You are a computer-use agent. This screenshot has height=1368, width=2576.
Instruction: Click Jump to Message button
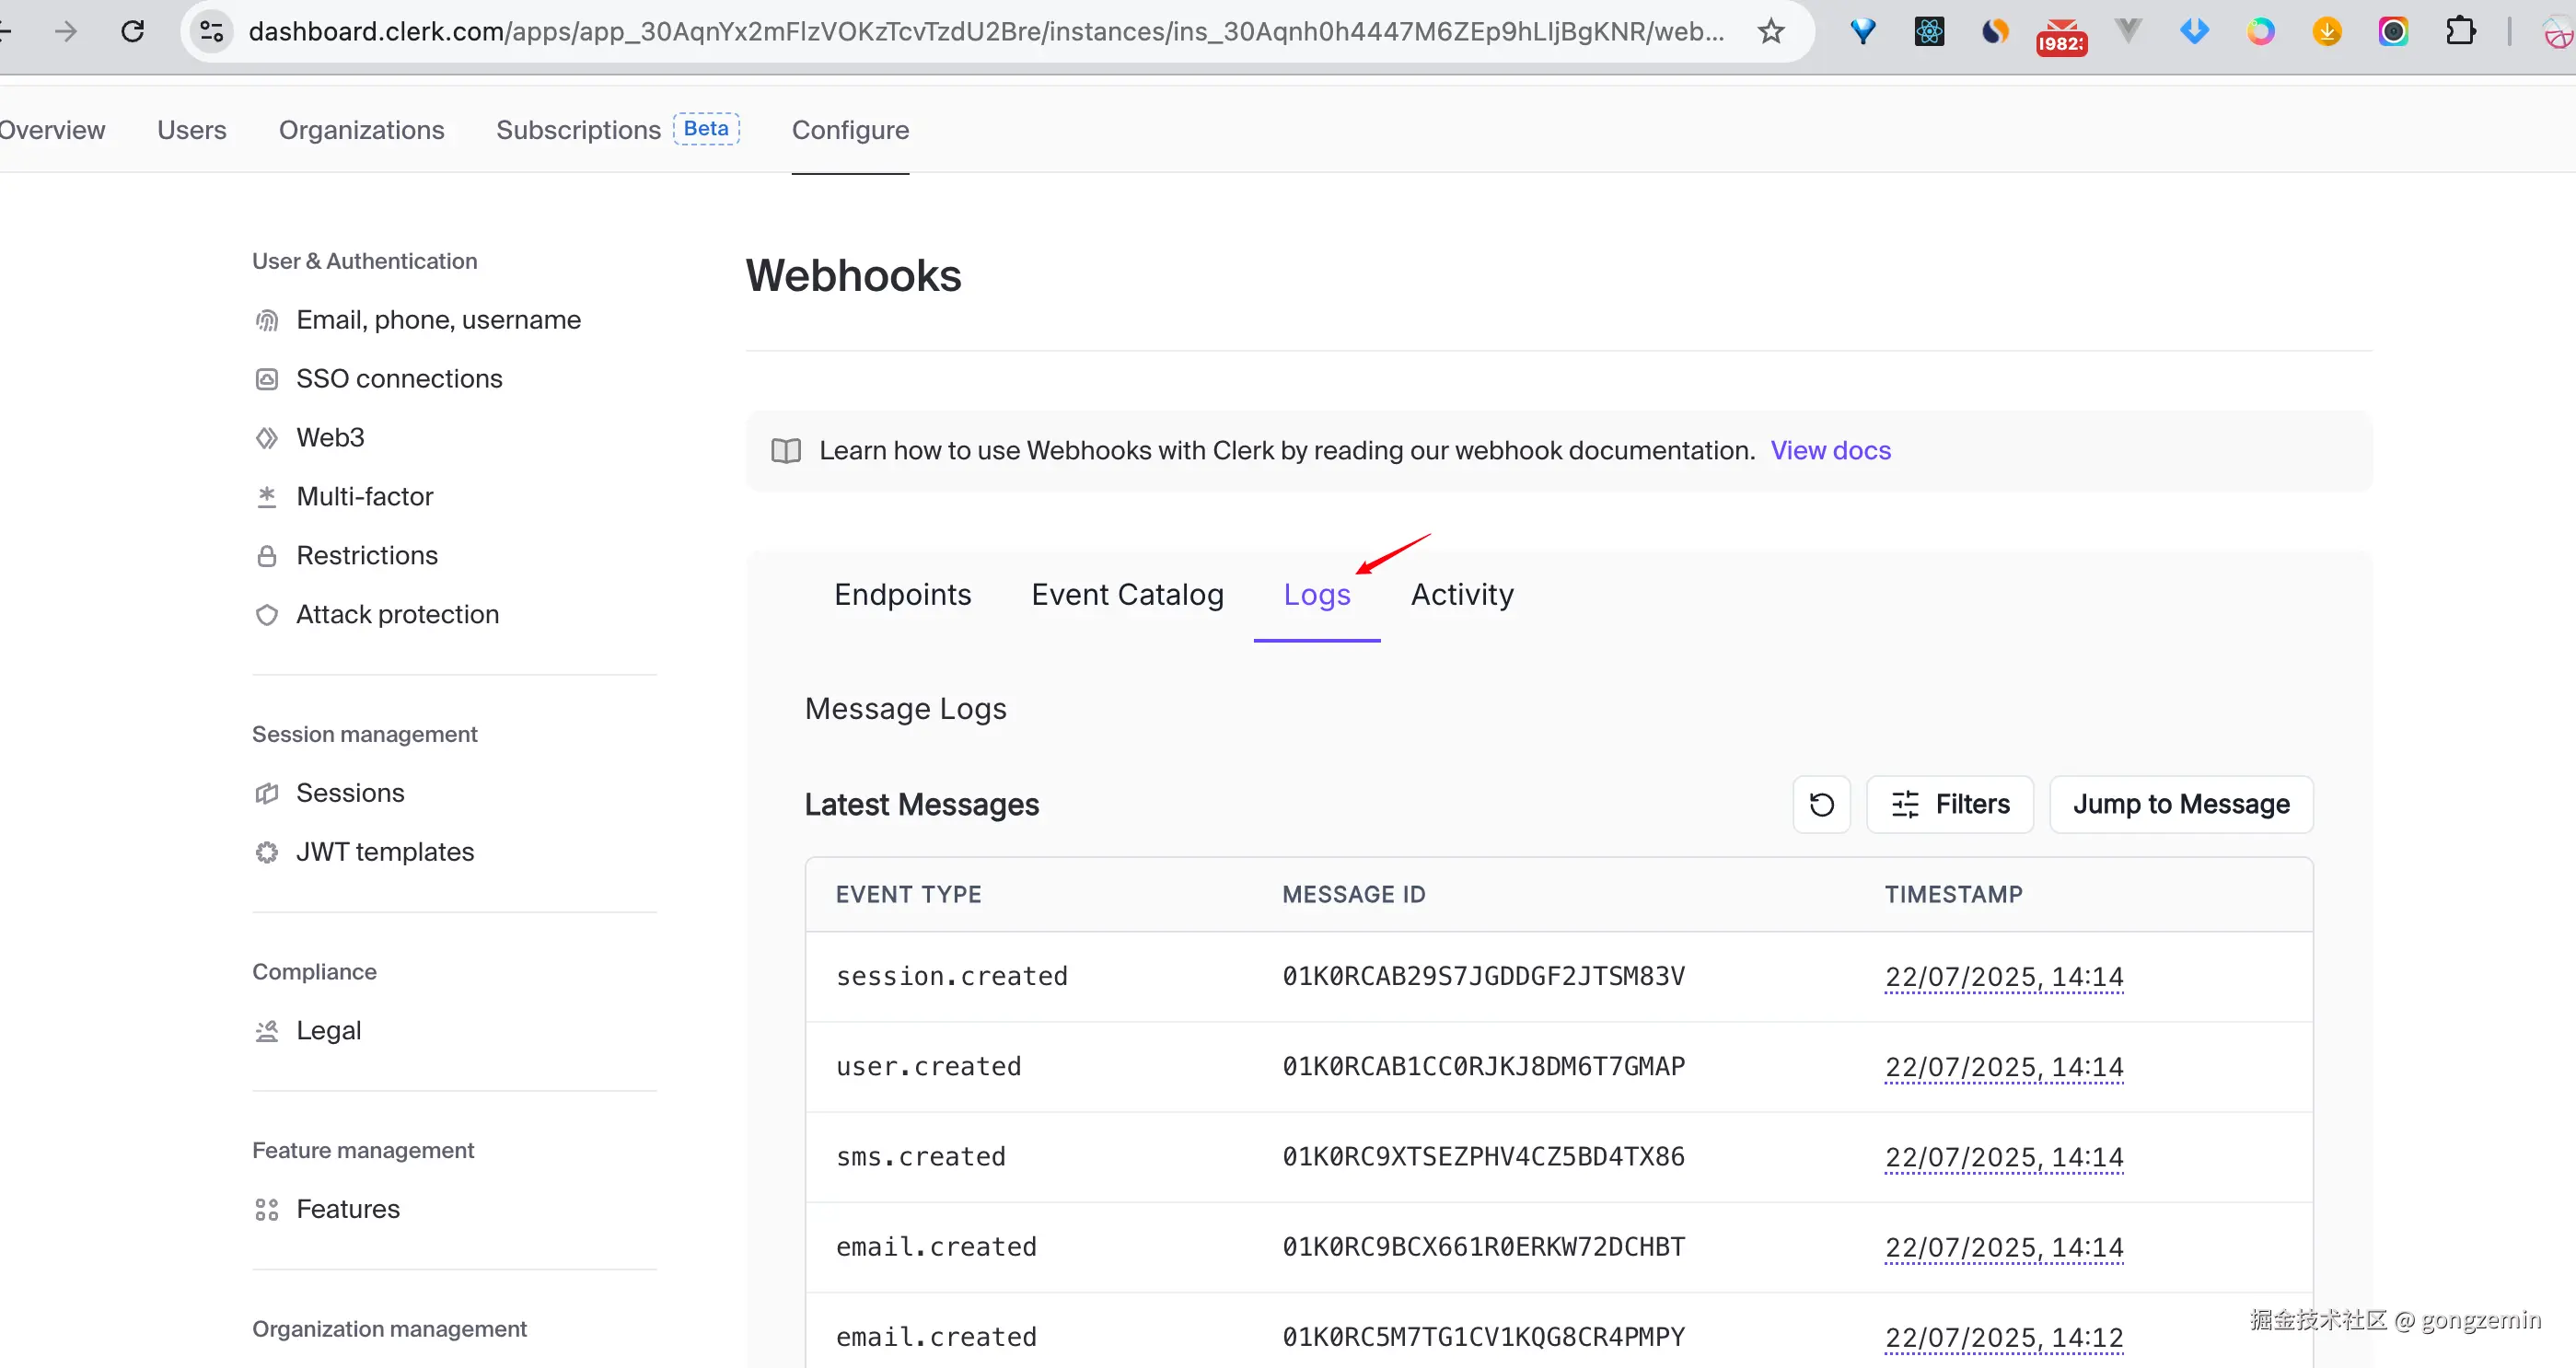tap(2180, 804)
